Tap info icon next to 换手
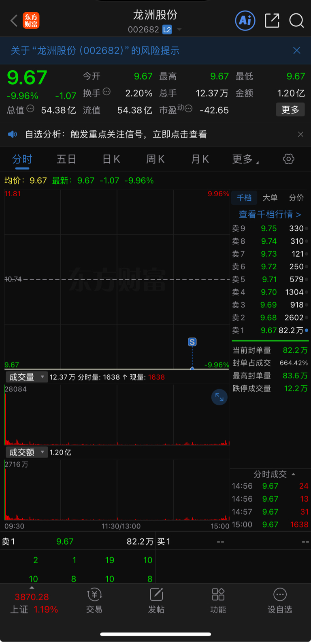Image resolution: width=311 pixels, height=642 pixels. point(107,92)
